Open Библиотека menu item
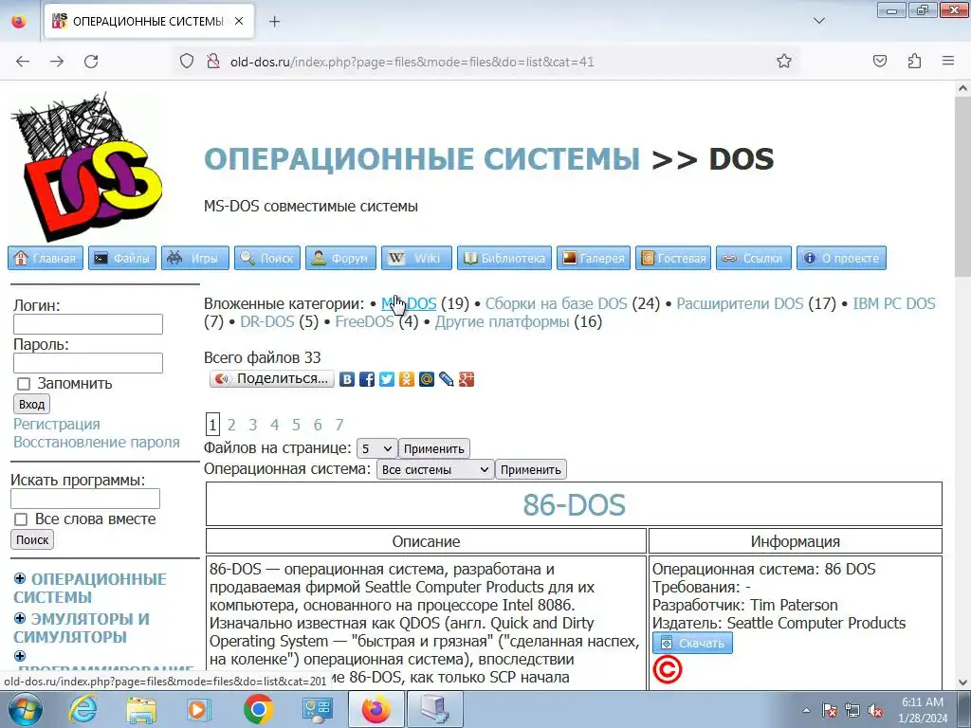Viewport: 971px width, 728px height. coord(504,258)
